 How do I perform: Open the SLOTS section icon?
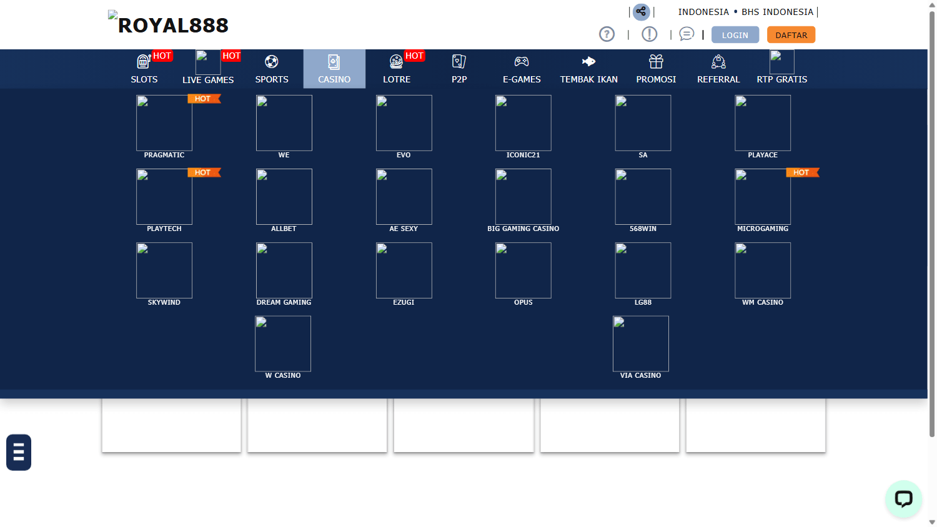click(x=144, y=62)
